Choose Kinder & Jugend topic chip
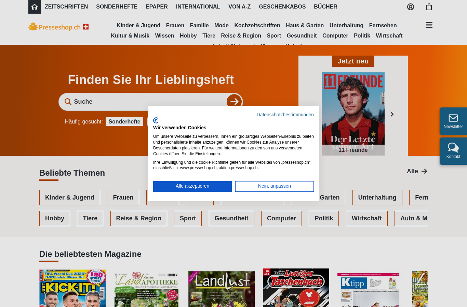 click(x=70, y=198)
